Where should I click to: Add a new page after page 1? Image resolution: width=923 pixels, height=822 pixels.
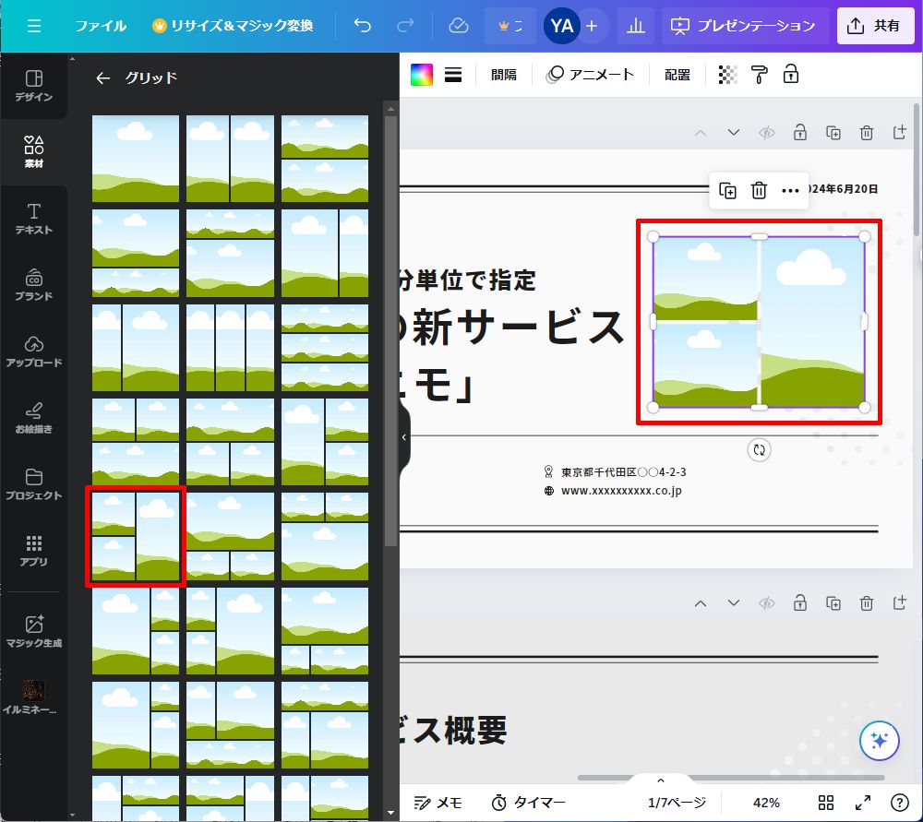(x=899, y=133)
